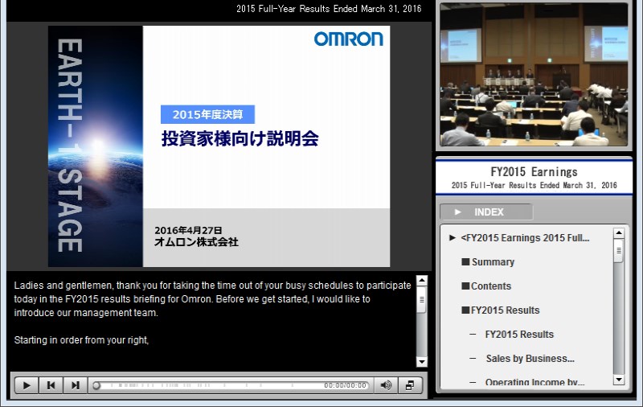Click the top title '2015 Full-Year Results Ended March 31, 2016'

[329, 9]
